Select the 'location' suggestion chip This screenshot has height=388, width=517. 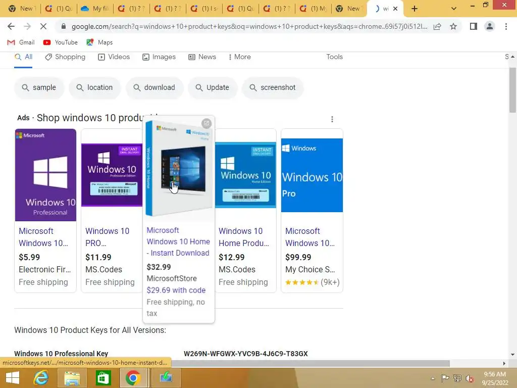95,88
